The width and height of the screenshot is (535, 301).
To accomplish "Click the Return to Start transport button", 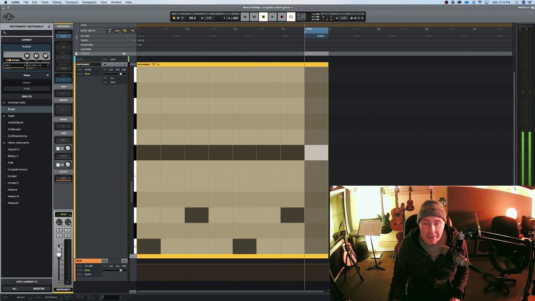I will coord(245,17).
